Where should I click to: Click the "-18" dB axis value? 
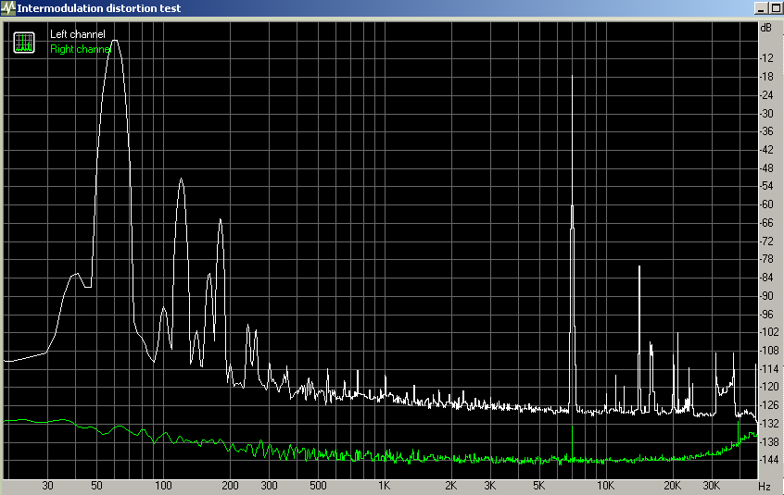click(x=766, y=77)
